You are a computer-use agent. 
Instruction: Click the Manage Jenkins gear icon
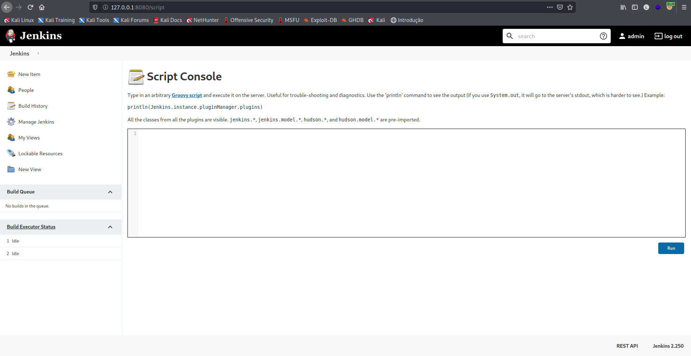pyautogui.click(x=11, y=122)
